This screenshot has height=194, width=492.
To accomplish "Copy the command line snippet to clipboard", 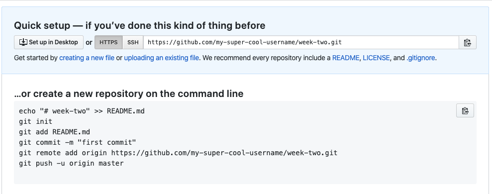I will coord(465,110).
